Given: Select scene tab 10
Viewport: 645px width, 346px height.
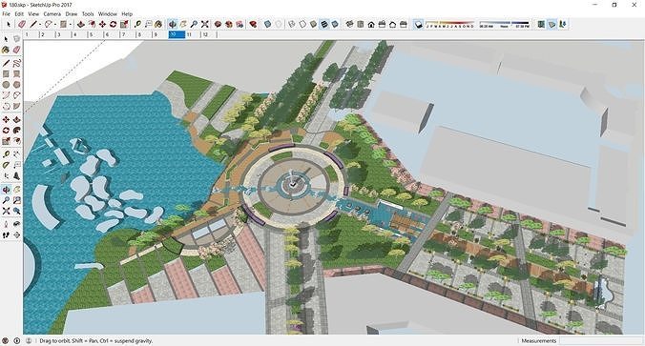Looking at the screenshot, I should tap(177, 35).
